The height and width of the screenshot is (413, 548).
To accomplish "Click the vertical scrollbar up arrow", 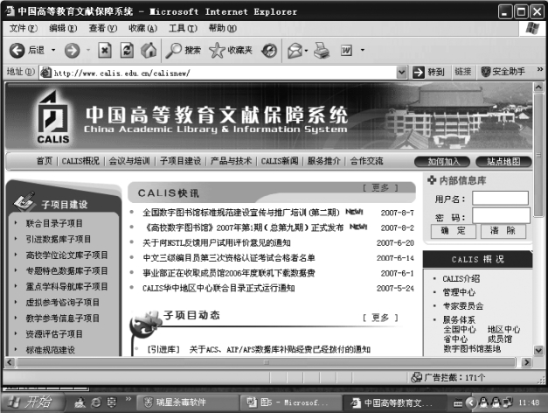I will (x=538, y=87).
